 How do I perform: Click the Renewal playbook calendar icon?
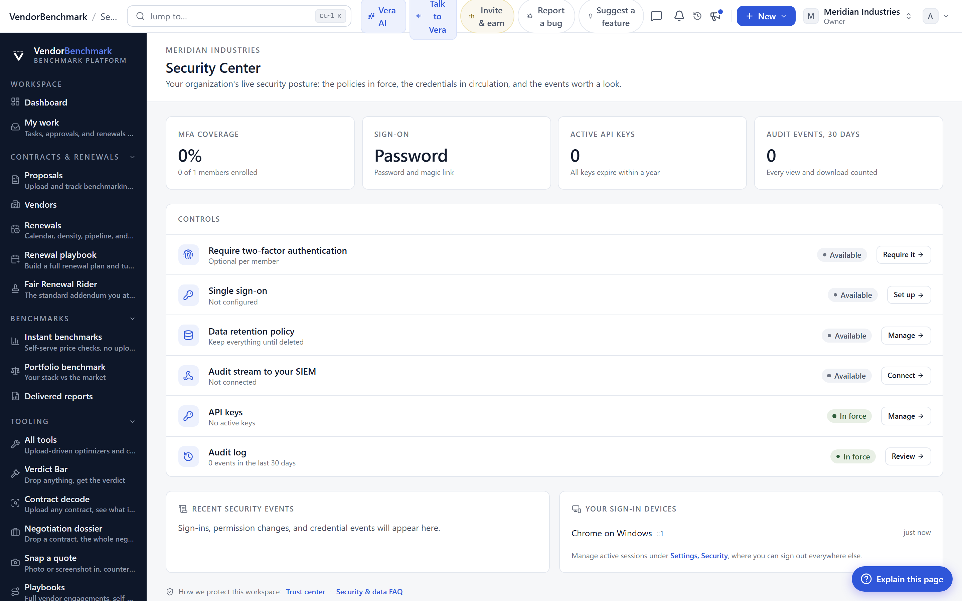pyautogui.click(x=15, y=259)
